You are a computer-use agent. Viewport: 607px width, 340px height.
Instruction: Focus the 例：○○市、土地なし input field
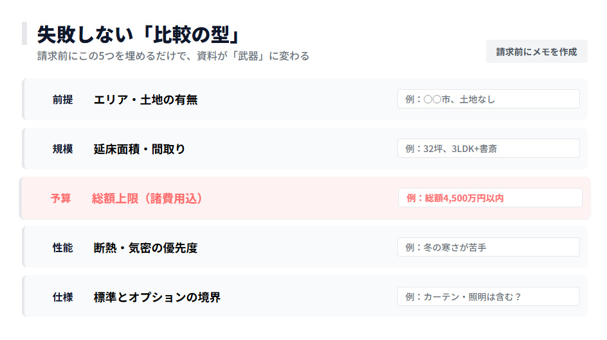(488, 99)
